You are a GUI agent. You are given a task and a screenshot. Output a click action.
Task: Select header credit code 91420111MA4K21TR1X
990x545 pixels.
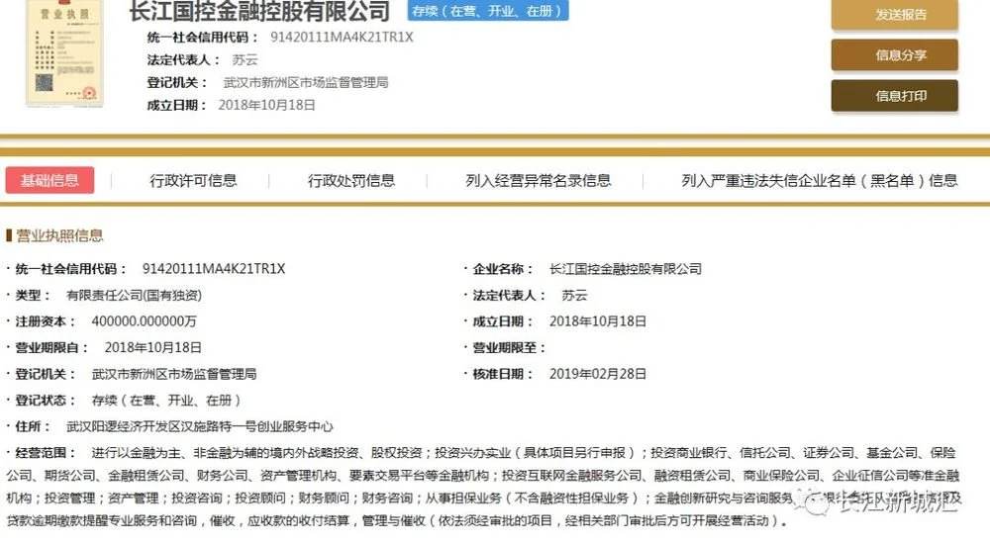pos(342,38)
